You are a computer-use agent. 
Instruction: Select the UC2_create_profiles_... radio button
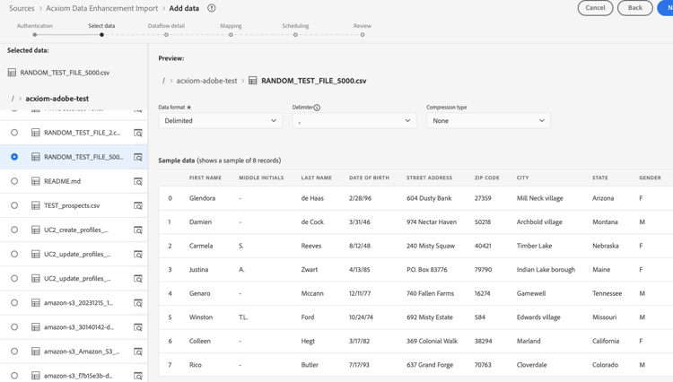pyautogui.click(x=14, y=230)
